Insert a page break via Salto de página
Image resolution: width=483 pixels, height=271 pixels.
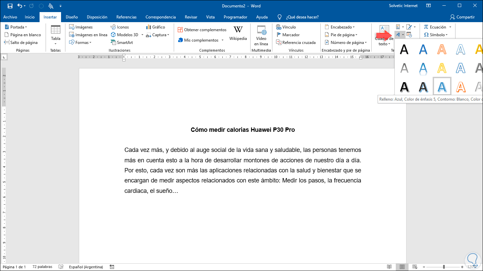click(x=21, y=43)
